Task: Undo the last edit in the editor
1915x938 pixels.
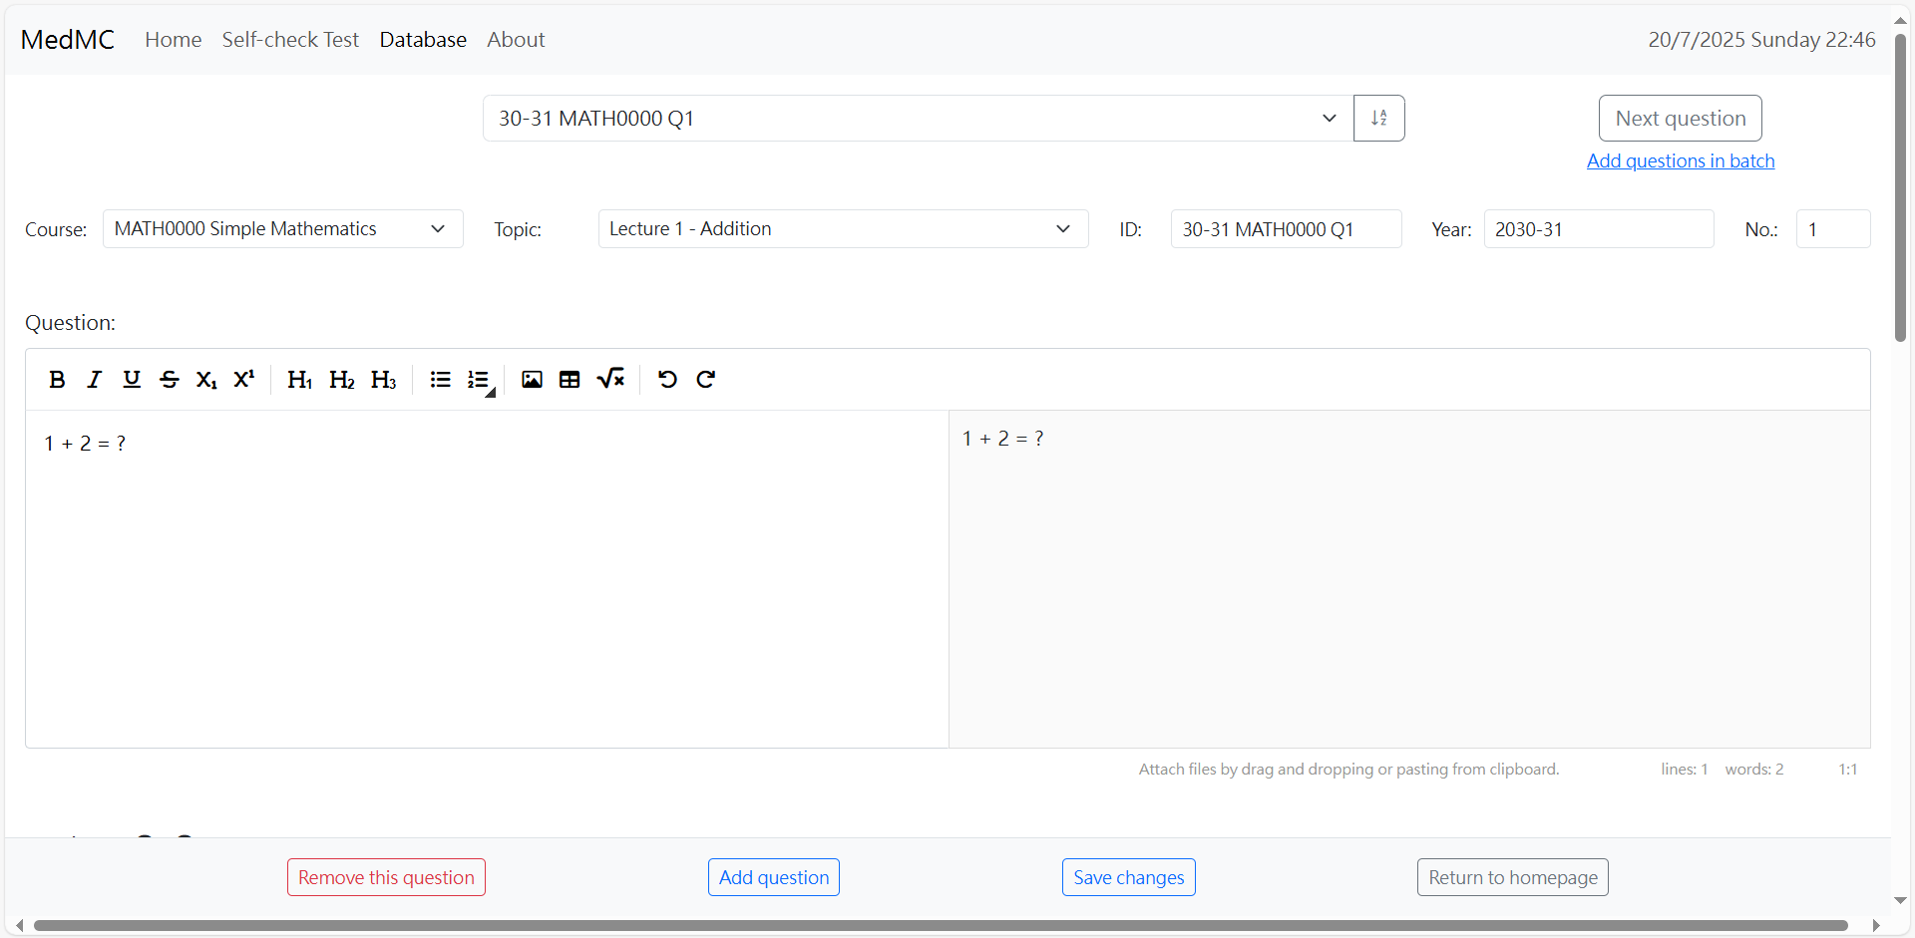Action: [x=667, y=380]
